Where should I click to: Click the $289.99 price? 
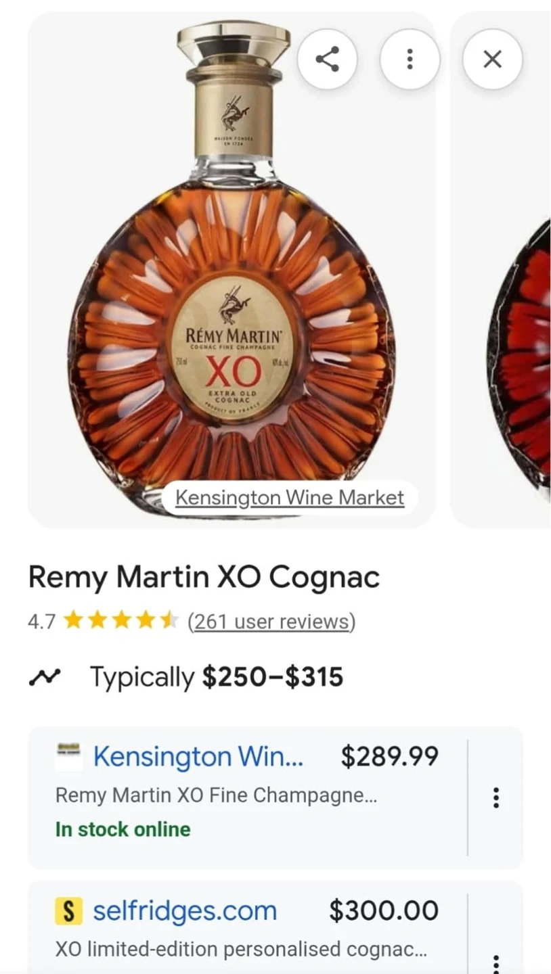click(x=389, y=756)
